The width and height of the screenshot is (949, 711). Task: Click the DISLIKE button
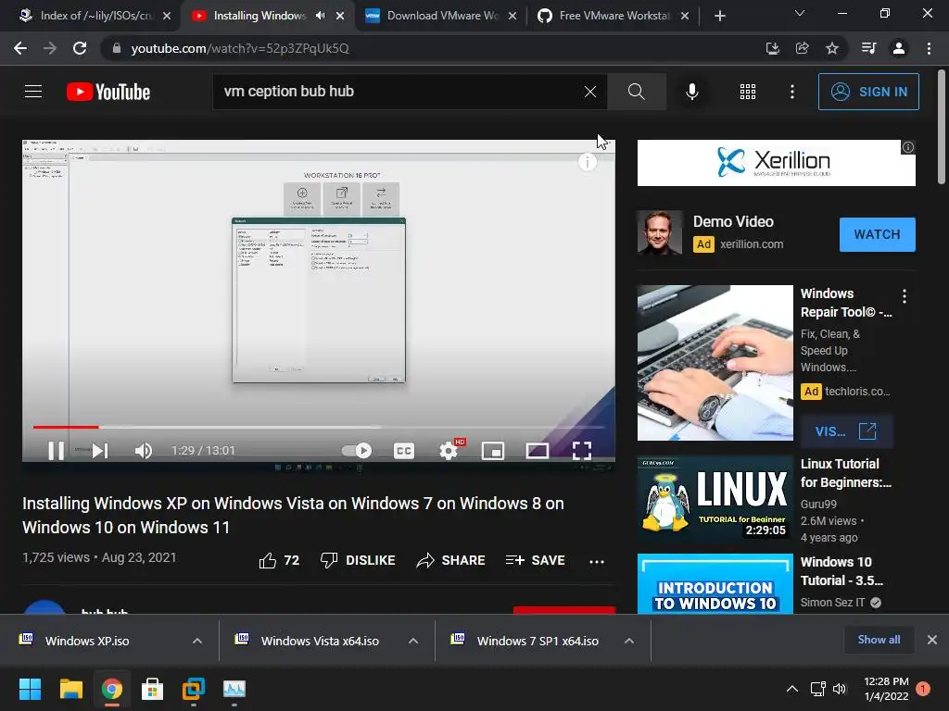pyautogui.click(x=358, y=560)
